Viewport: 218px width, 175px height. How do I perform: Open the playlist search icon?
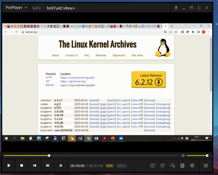(172, 165)
